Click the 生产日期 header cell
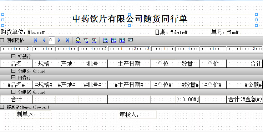The width and height of the screenshot is (263, 132). coord(129,64)
